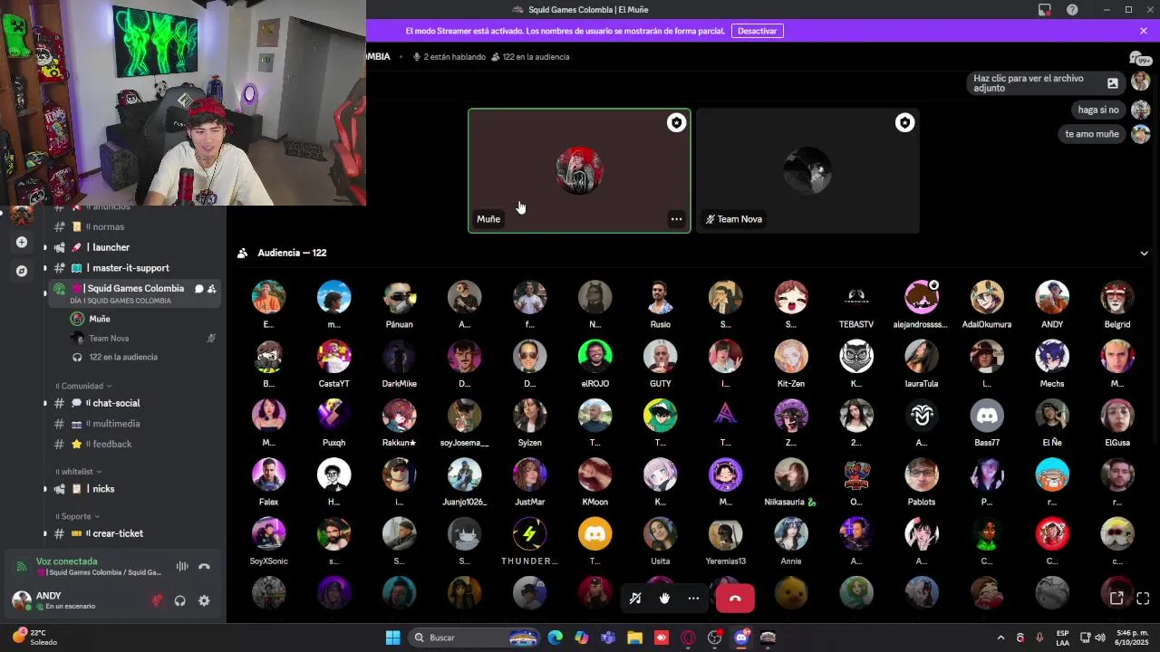Click audience member Kit-Zen avatar
Screen dimensions: 1160x652
click(x=791, y=356)
